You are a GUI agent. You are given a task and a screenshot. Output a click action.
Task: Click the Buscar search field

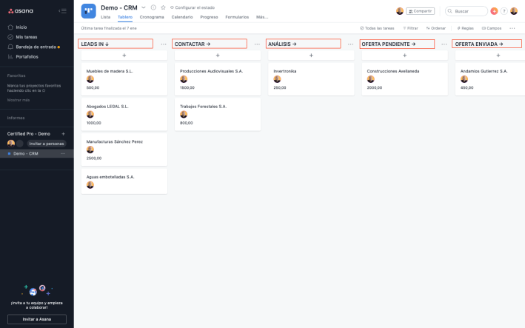468,11
